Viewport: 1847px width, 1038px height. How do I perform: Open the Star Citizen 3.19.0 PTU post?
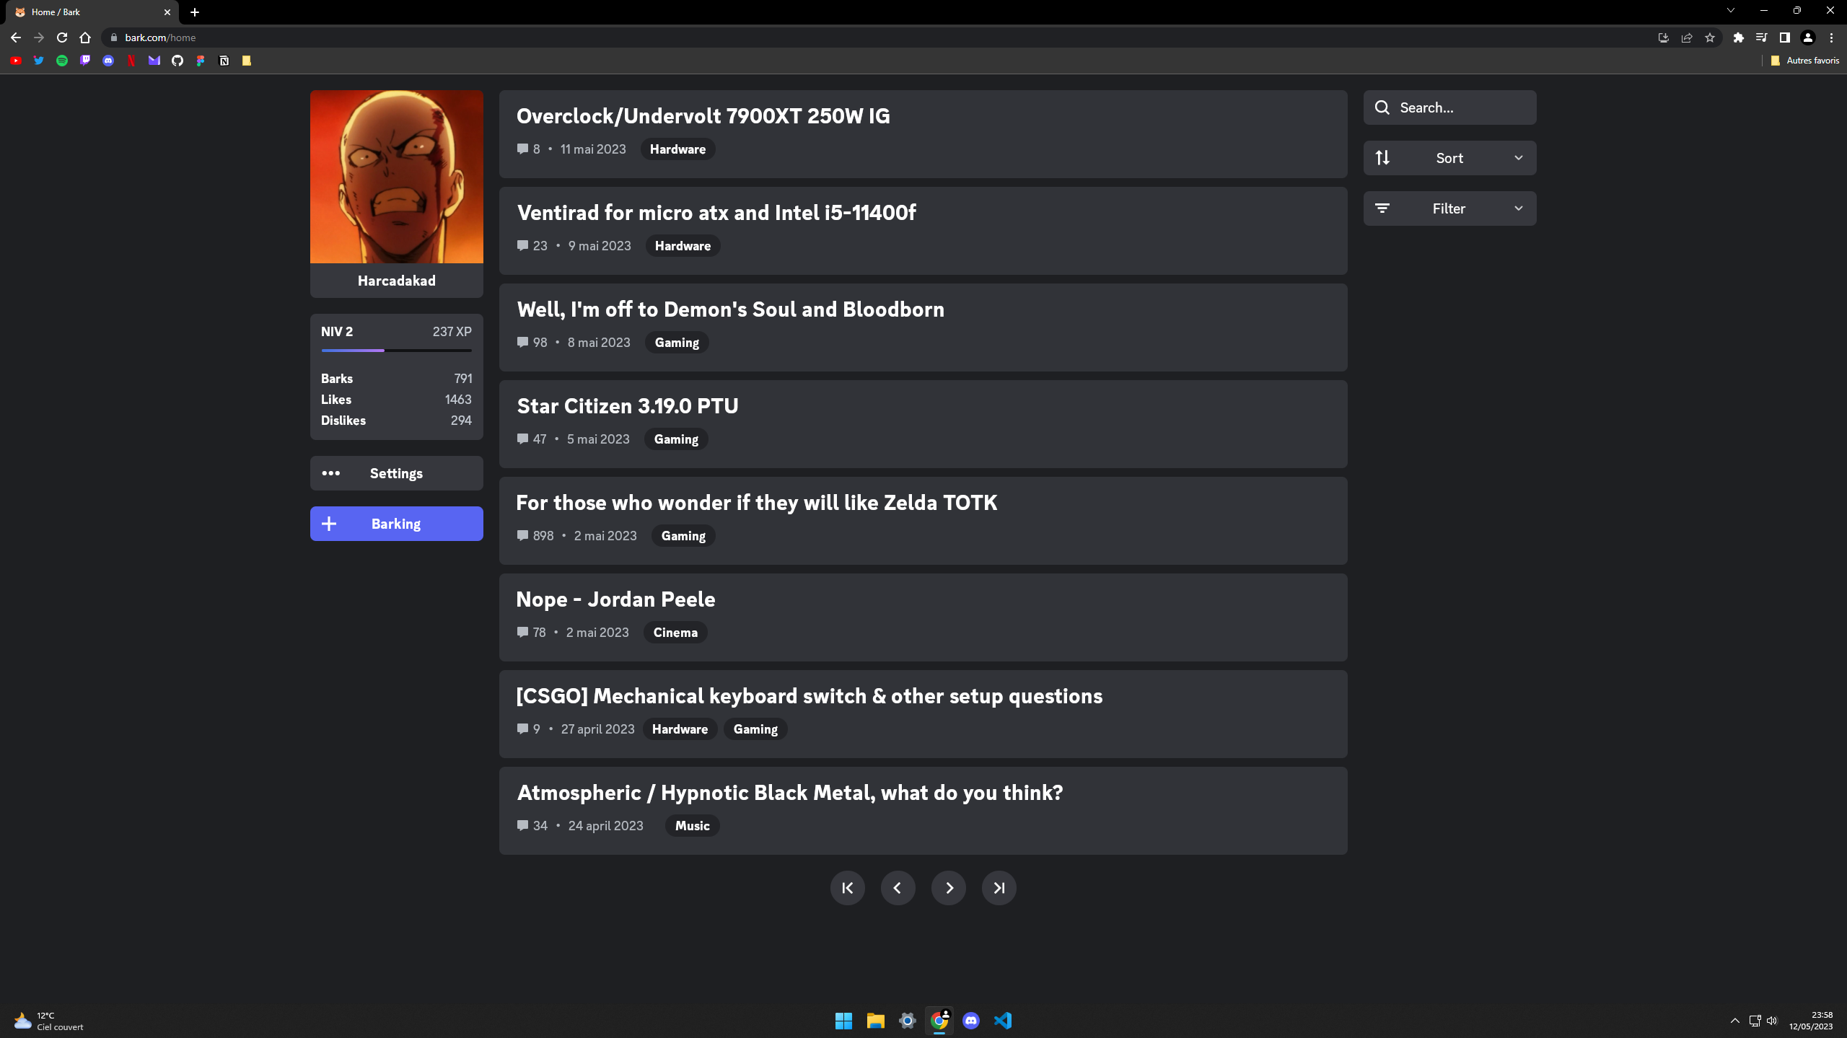pyautogui.click(x=627, y=406)
